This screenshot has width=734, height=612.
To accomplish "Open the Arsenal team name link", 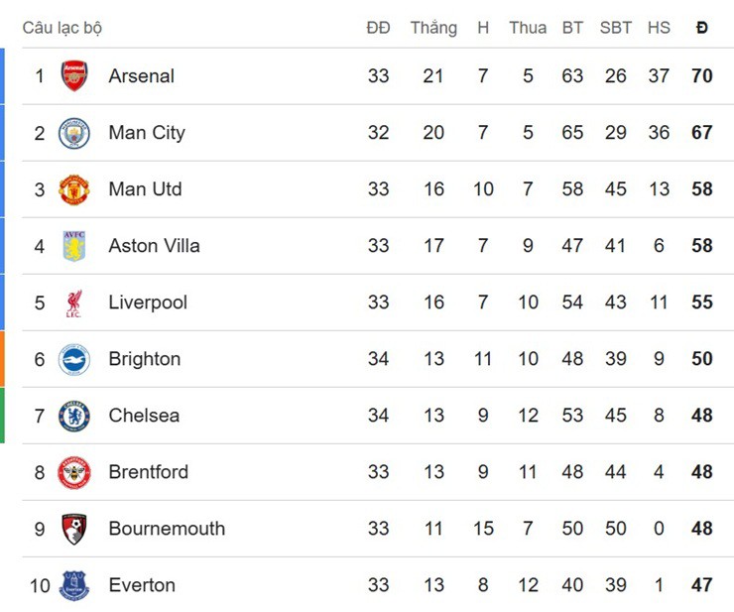I will pos(141,76).
